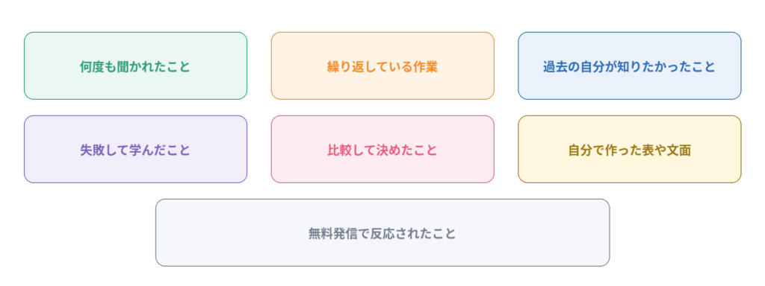This screenshot has height=286, width=765.
Task: Click the orange 繰り返している作業 card
Action: [x=382, y=66]
